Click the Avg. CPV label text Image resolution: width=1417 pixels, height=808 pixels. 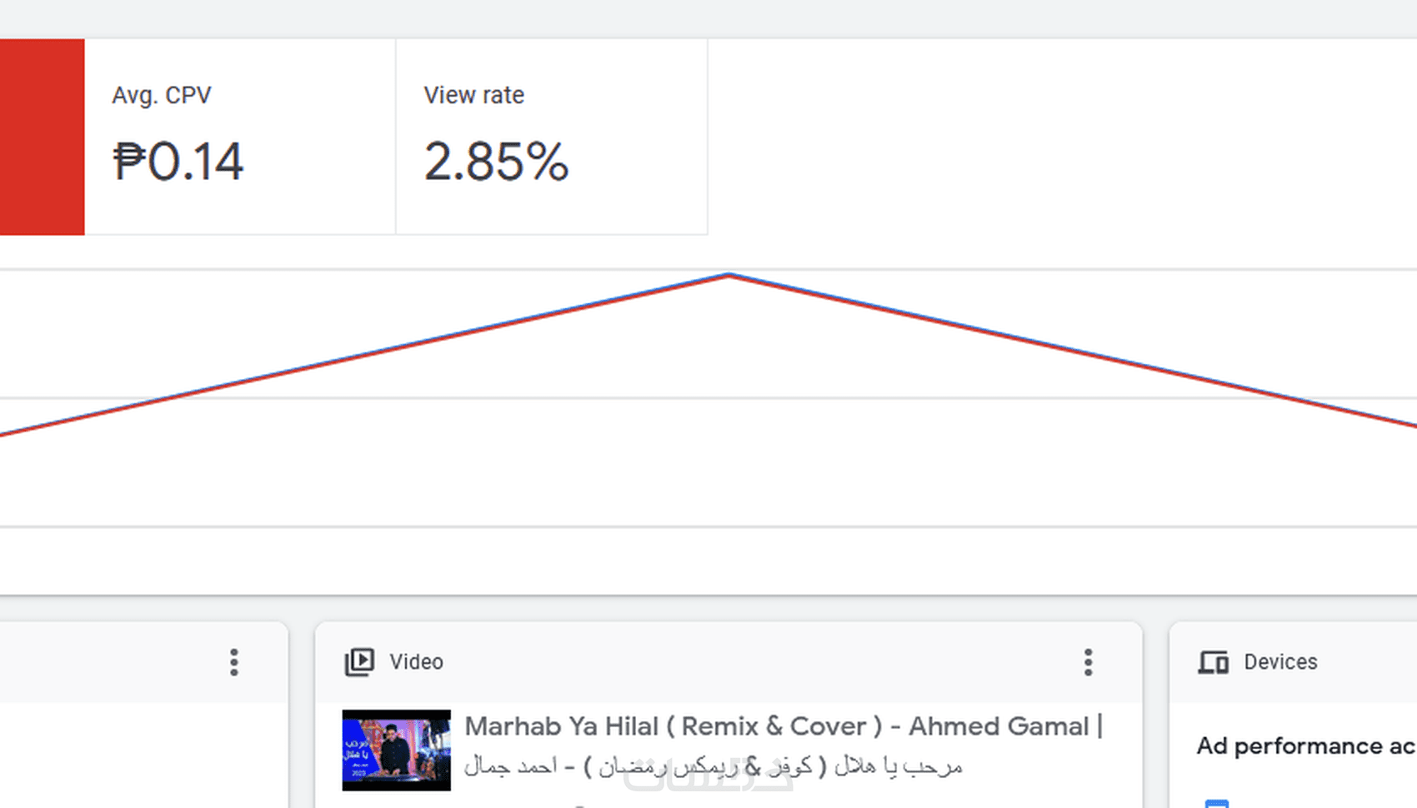[x=162, y=95]
